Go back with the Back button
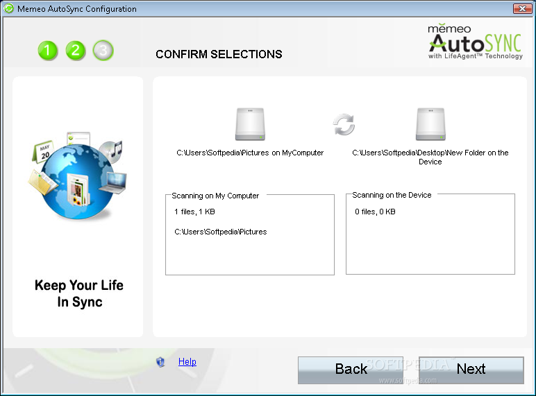The image size is (536, 396). point(351,370)
